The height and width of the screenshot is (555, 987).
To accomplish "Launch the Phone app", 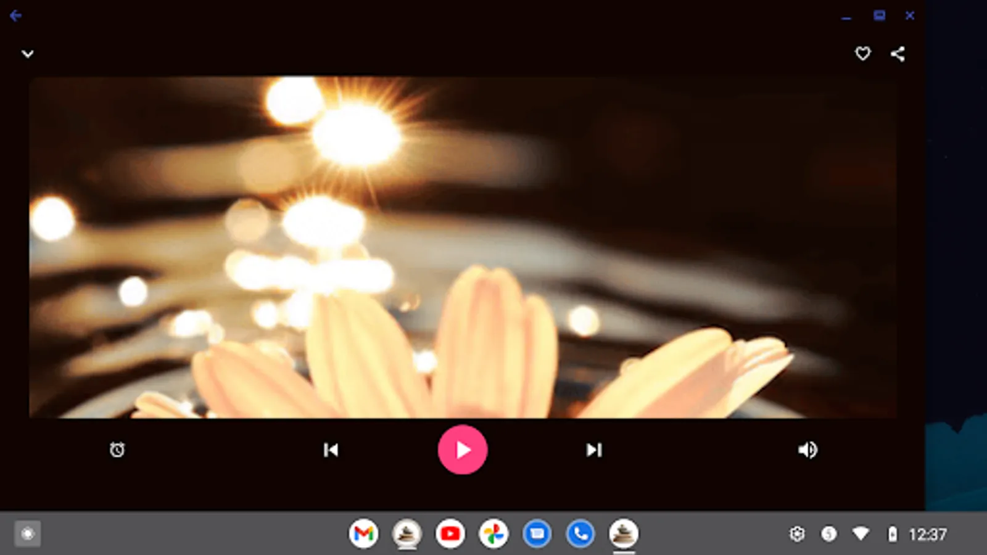I will (x=580, y=533).
